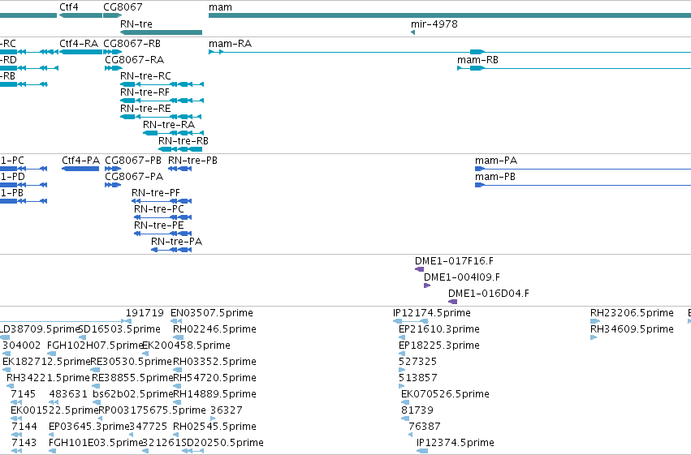Screen dimensions: 691x455
Task: Select the RN-tre-RC transcript
Action: [162, 84]
